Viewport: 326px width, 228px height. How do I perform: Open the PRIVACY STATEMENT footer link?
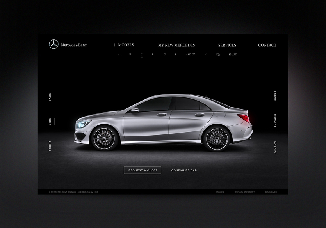pos(245,192)
